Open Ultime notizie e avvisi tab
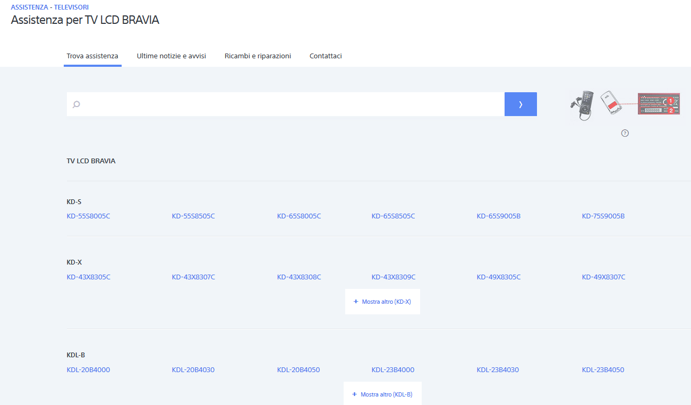This screenshot has height=405, width=691. [171, 56]
